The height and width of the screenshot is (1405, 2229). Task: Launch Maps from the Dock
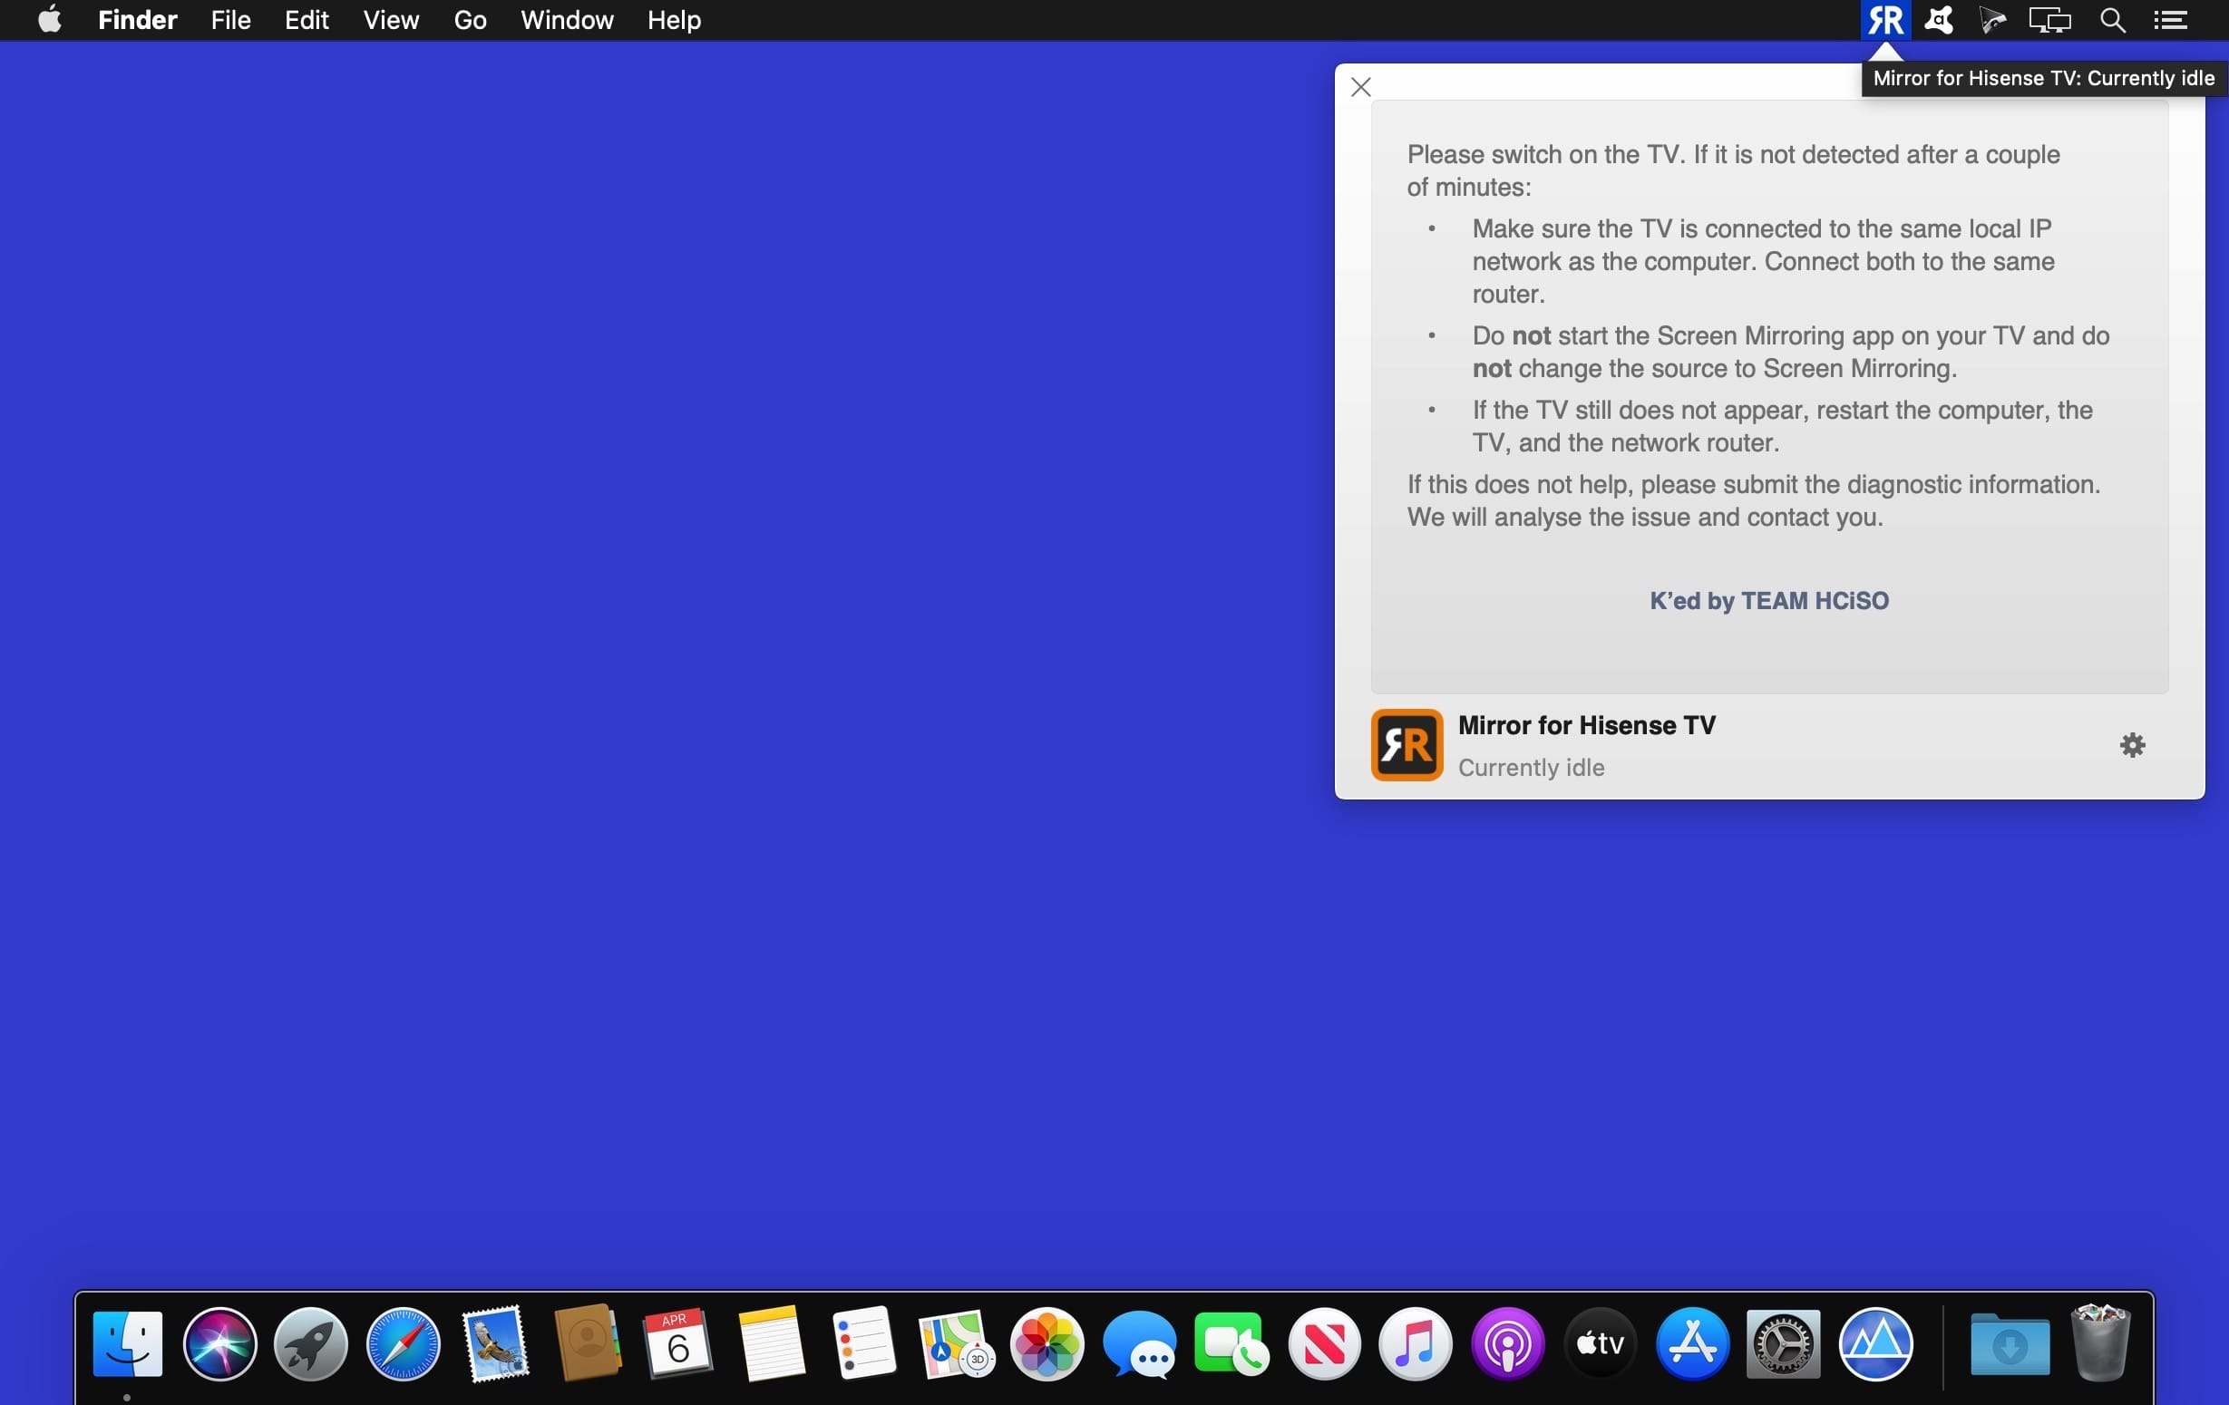[955, 1344]
